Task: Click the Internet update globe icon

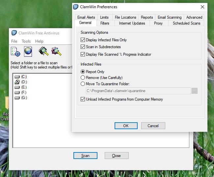Action: coord(28,51)
